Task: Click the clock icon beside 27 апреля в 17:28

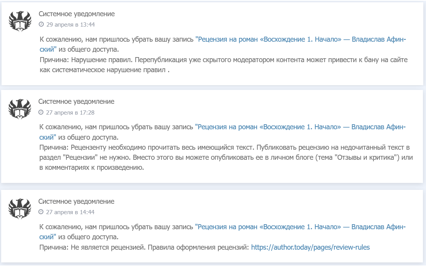Action: (x=41, y=113)
